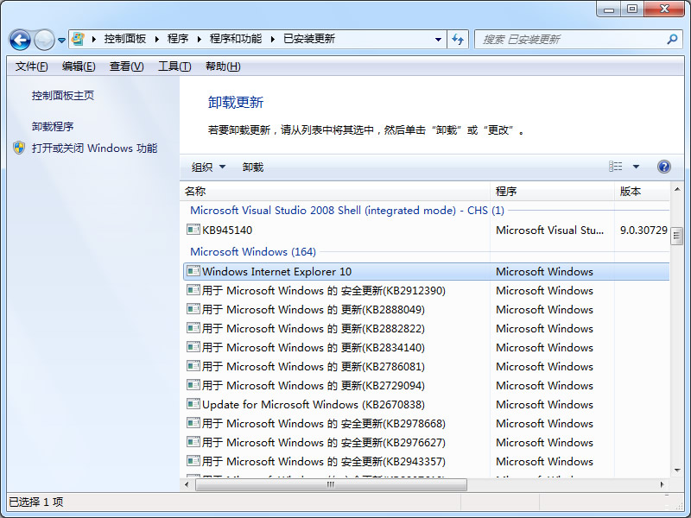Click the icon beside KB2882822
Viewport: 691px width, 518px height.
[193, 328]
